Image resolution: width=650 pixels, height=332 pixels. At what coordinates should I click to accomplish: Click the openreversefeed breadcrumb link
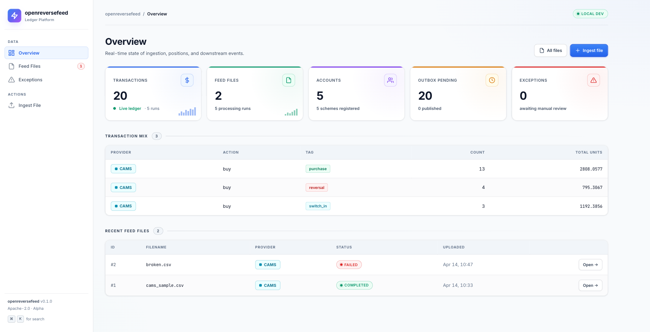tap(123, 14)
